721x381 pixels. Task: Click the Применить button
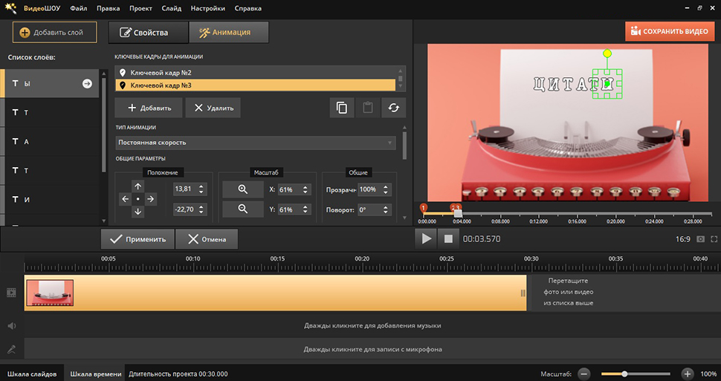pos(138,239)
